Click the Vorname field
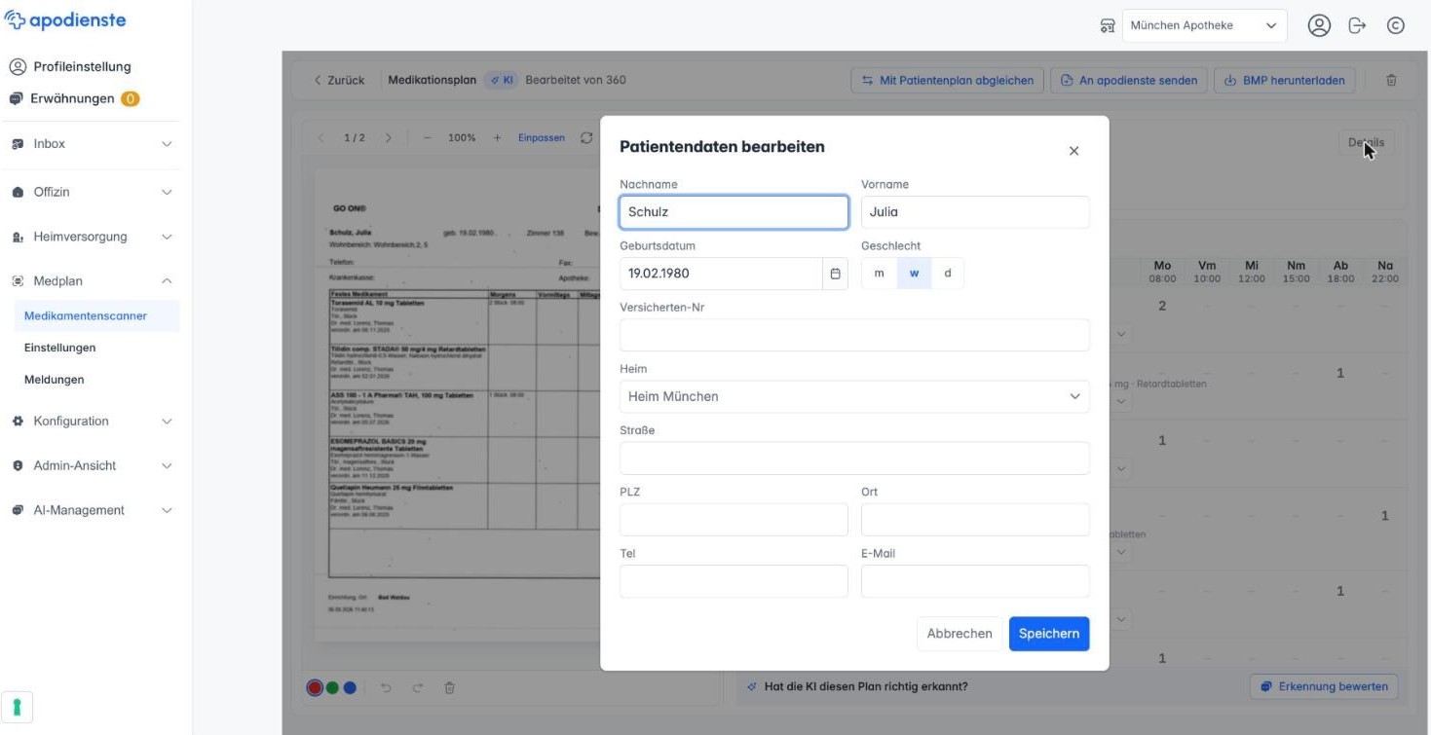Image resolution: width=1431 pixels, height=735 pixels. pyautogui.click(x=975, y=212)
